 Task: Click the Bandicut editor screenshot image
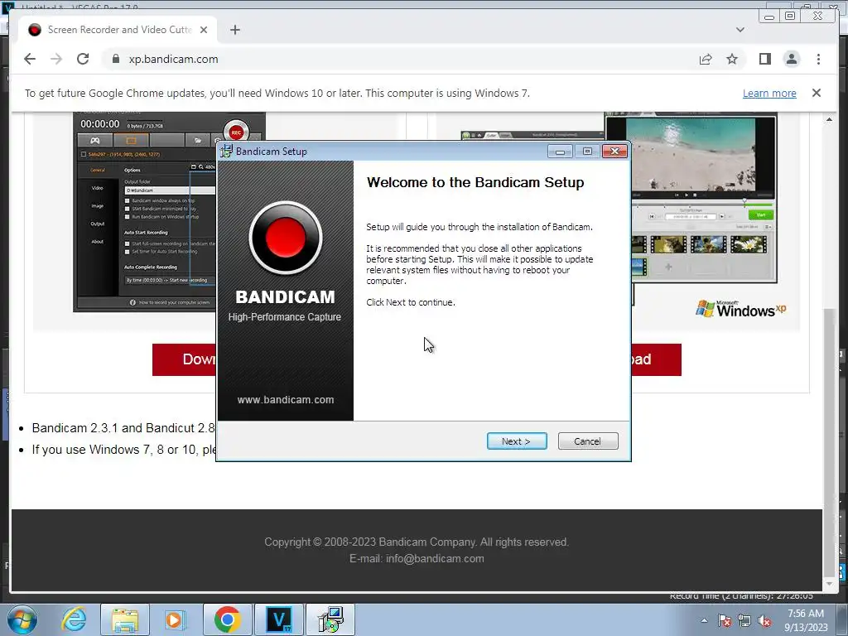click(704, 197)
